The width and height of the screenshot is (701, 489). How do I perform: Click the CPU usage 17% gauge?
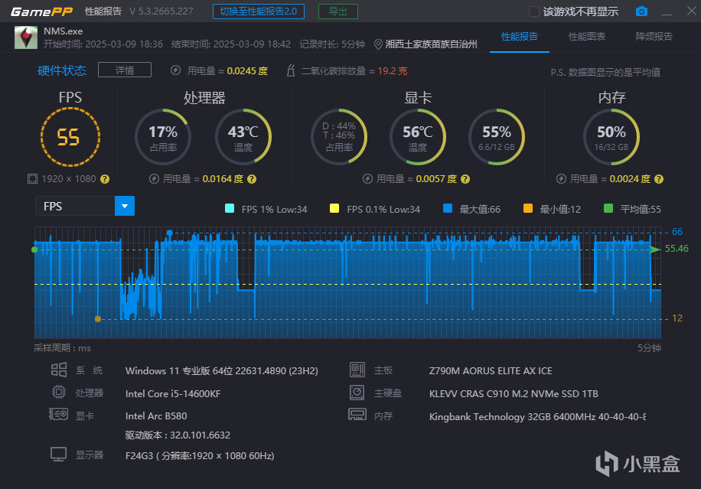click(x=163, y=137)
